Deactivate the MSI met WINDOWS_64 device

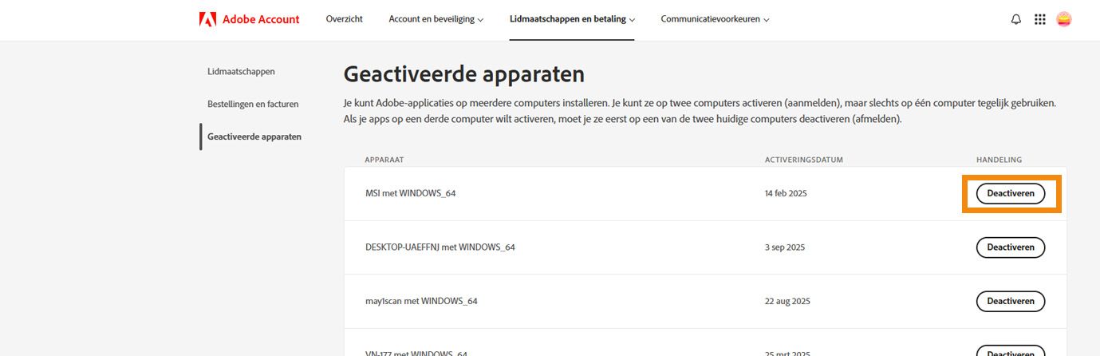1011,193
